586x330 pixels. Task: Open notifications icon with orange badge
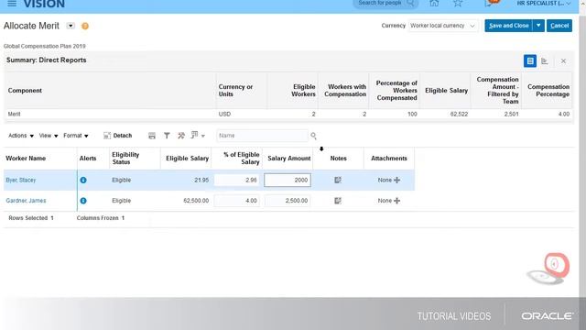(491, 3)
